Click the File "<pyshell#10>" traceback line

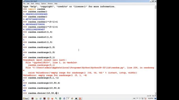click(x=51, y=62)
